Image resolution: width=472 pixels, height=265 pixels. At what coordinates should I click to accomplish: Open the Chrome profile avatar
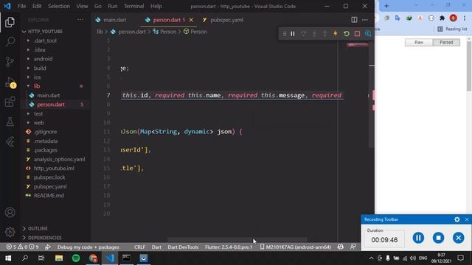(453, 18)
